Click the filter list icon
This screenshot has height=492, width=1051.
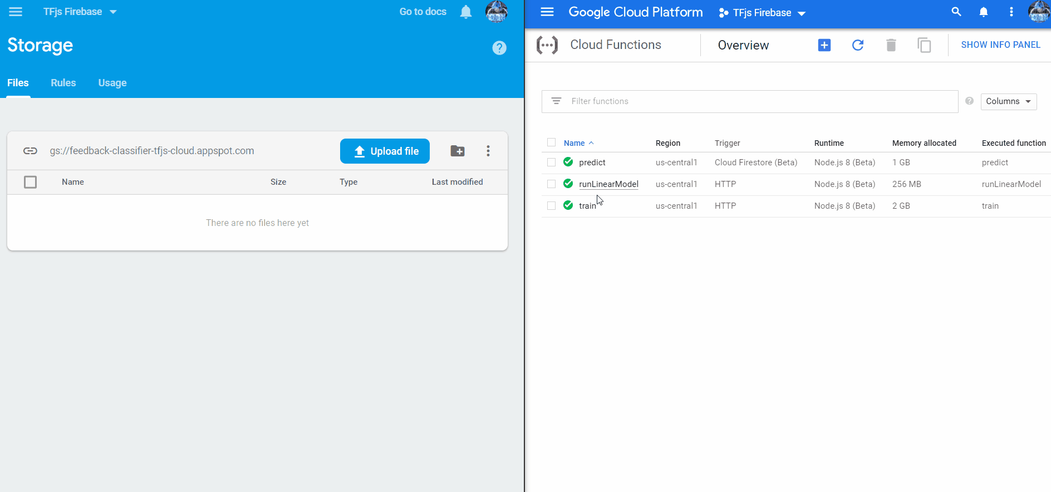[556, 101]
